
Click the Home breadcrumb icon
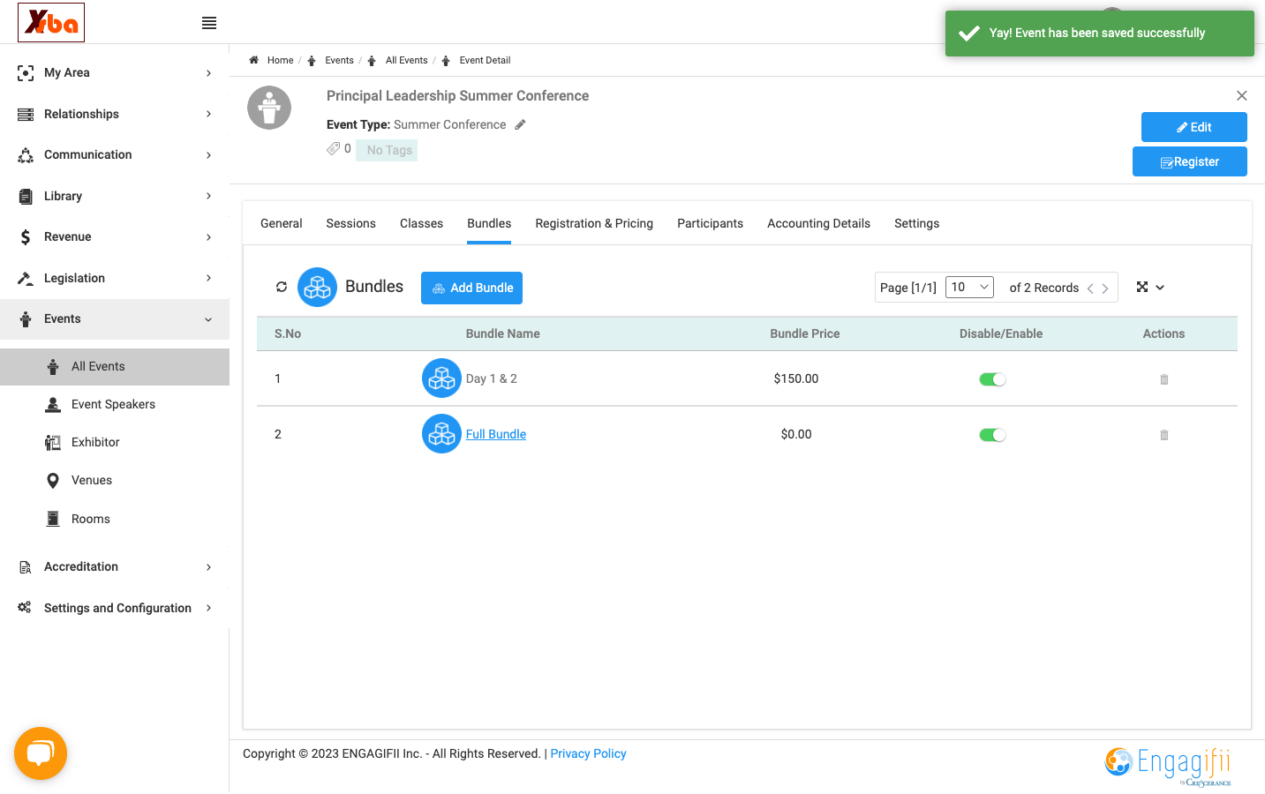[x=254, y=60]
